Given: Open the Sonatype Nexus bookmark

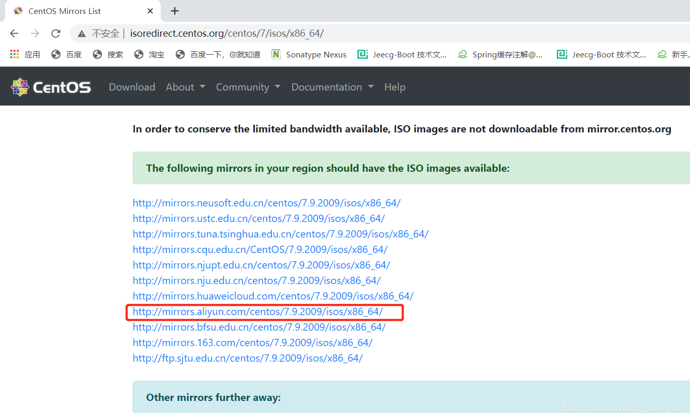Looking at the screenshot, I should click(x=309, y=54).
